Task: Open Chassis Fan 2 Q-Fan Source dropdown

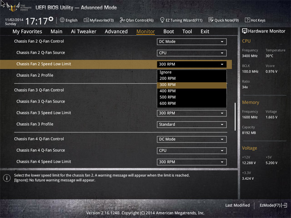Action: pos(192,53)
